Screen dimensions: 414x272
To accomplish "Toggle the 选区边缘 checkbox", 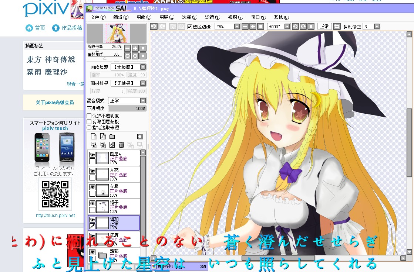I will click(189, 27).
